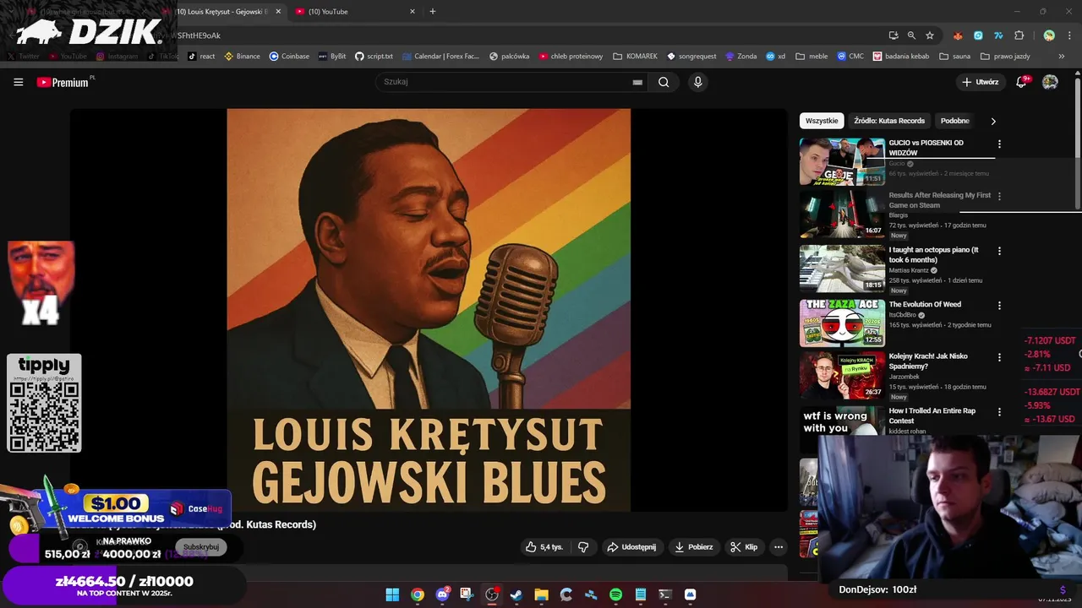
Task: Open the Zonda bookmark
Action: coord(741,57)
